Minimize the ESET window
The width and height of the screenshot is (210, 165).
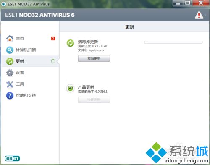pyautogui.click(x=178, y=3)
